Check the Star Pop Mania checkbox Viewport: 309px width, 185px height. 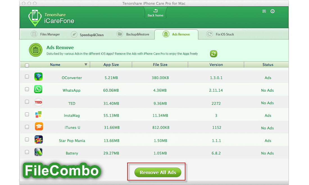tap(27, 139)
